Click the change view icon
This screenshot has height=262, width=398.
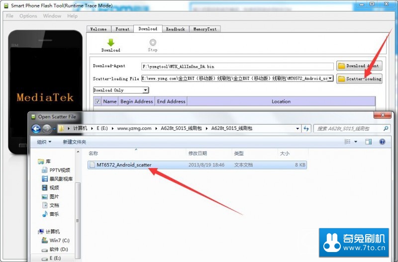(x=347, y=142)
